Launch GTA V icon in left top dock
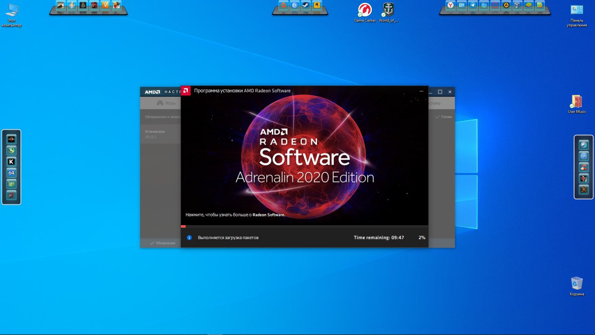595x335 pixels. click(x=106, y=6)
